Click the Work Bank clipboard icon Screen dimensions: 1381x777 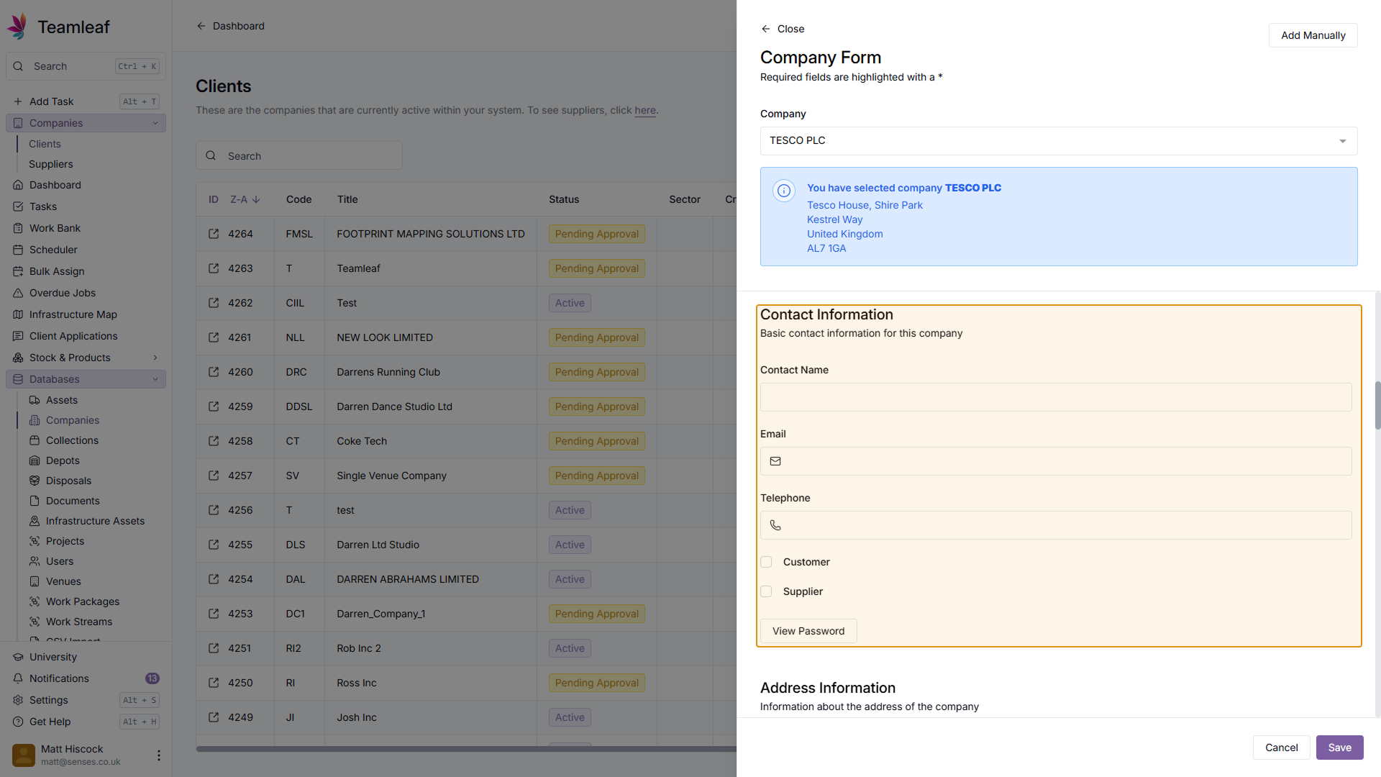click(18, 228)
